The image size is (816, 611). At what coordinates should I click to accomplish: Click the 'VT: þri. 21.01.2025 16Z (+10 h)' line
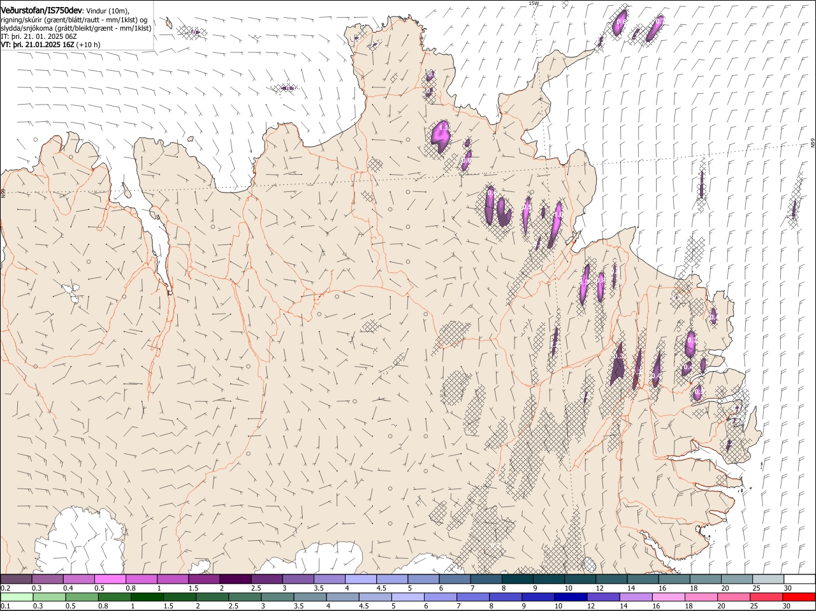(x=50, y=45)
